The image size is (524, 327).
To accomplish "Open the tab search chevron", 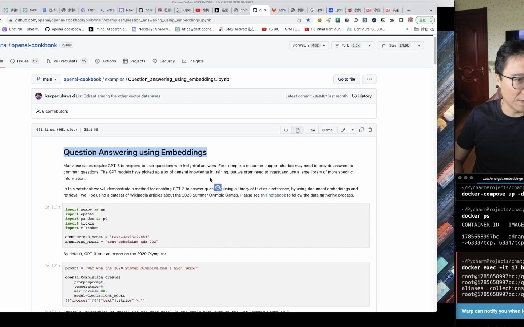I will coord(431,10).
